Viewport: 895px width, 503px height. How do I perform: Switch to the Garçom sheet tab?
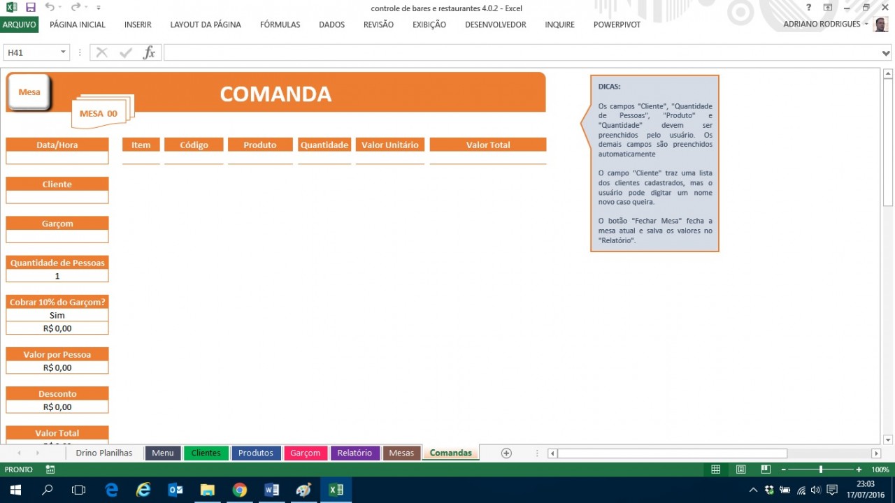click(306, 453)
